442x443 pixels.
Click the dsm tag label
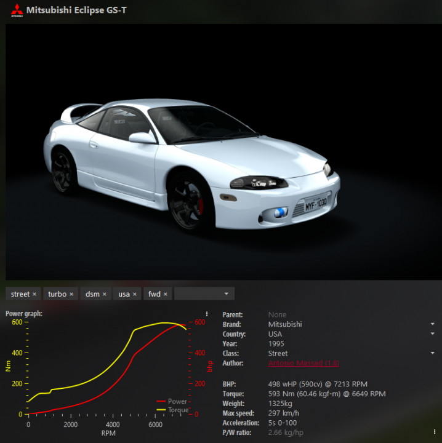(x=92, y=294)
